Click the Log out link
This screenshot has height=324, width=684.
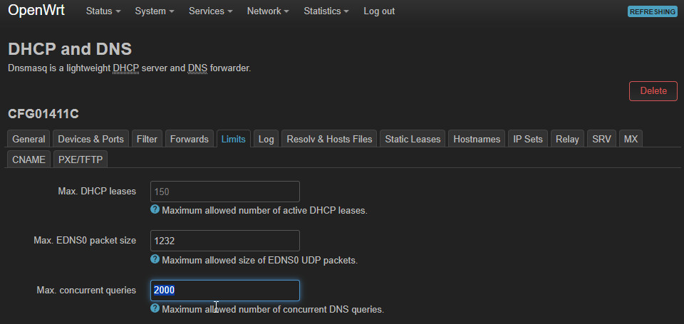[379, 11]
